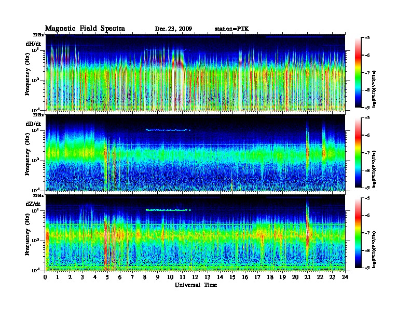Image resolution: width=411 pixels, height=318 pixels.
Task: Click the "-7" value on dD/dt color scale
Action: pos(367,153)
